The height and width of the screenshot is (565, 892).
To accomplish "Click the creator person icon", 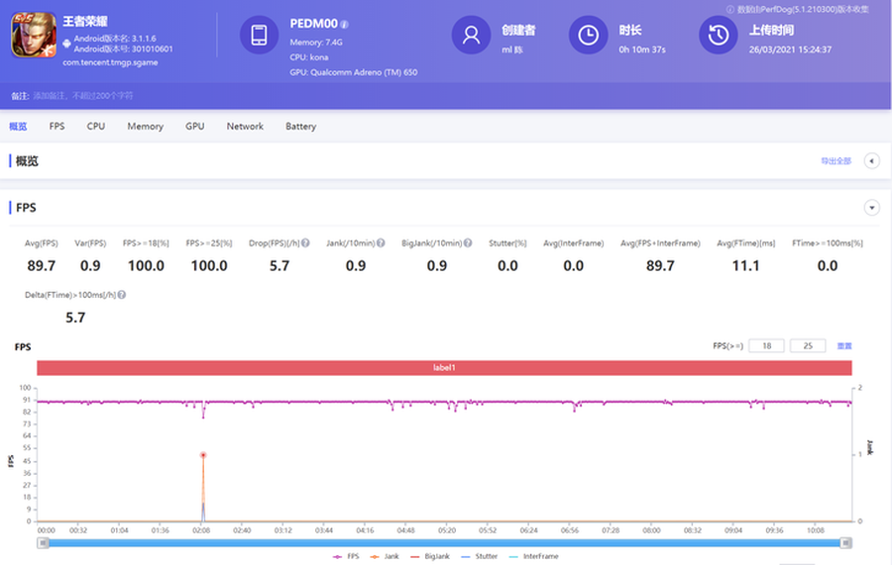I will click(471, 36).
